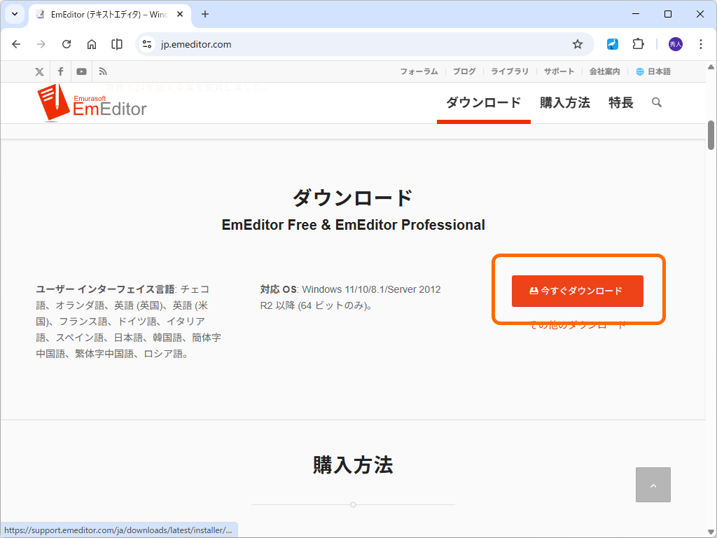This screenshot has width=717, height=538.
Task: Open the bookmark star icon
Action: tap(578, 43)
